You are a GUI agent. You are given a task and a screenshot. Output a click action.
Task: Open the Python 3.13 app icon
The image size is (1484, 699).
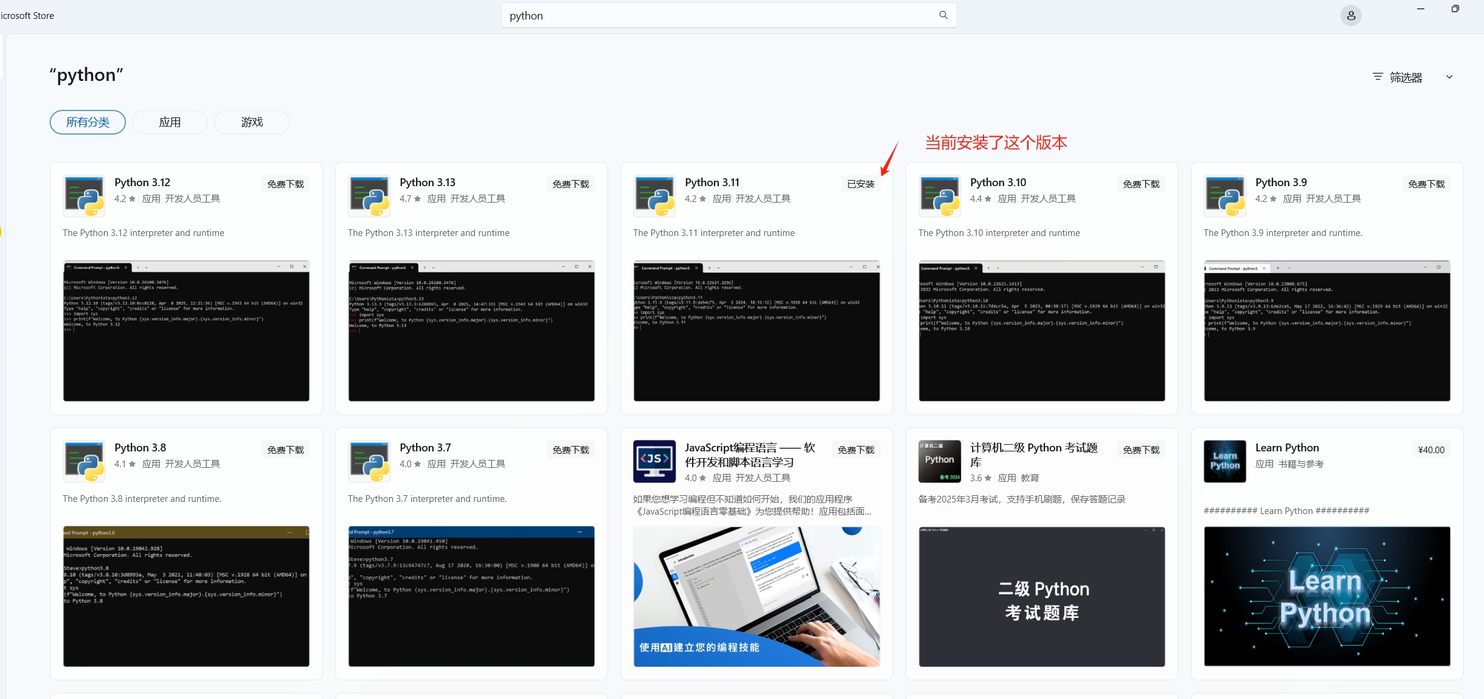point(369,196)
